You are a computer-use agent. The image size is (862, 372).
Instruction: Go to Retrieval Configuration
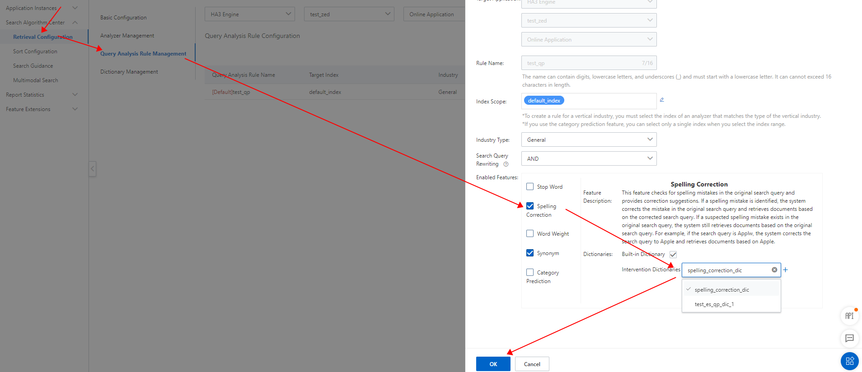tap(44, 37)
